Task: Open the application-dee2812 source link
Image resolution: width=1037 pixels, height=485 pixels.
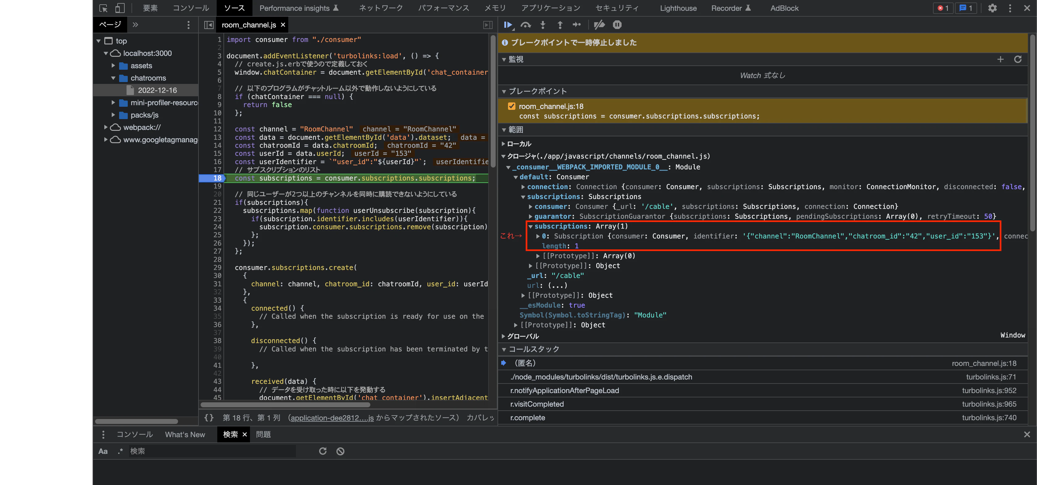Action: pyautogui.click(x=332, y=418)
